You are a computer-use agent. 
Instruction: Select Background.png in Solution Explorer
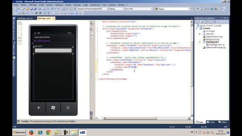click(213, 39)
